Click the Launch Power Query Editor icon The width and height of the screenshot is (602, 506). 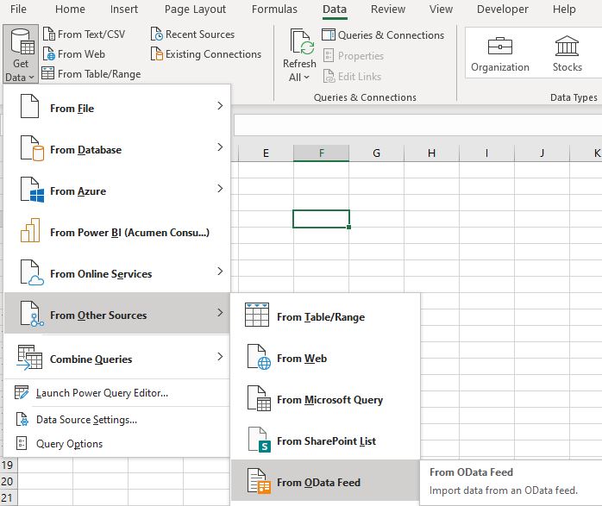[x=22, y=393]
